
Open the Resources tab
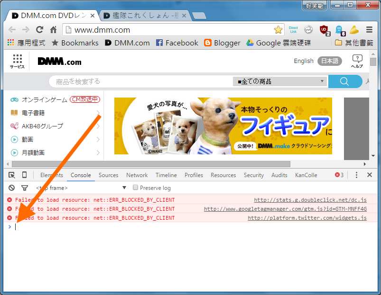coord(223,175)
